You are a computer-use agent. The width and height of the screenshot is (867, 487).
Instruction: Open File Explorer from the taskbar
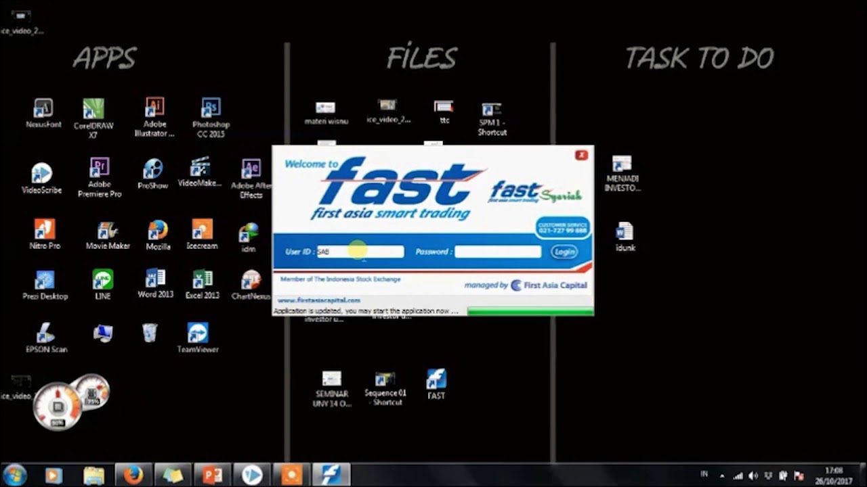[93, 476]
